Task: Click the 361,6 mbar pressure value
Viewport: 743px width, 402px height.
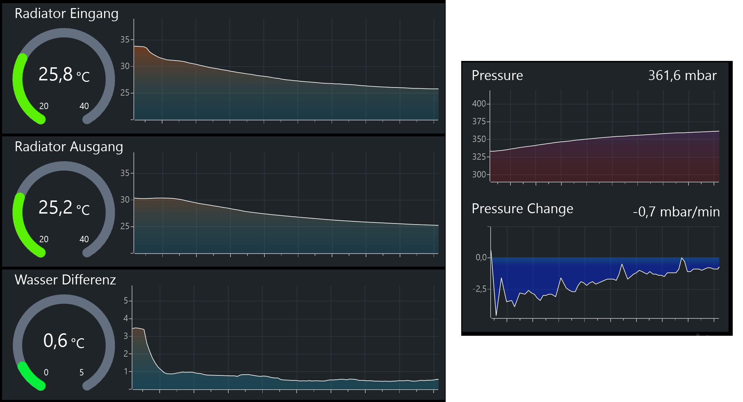Action: click(682, 76)
